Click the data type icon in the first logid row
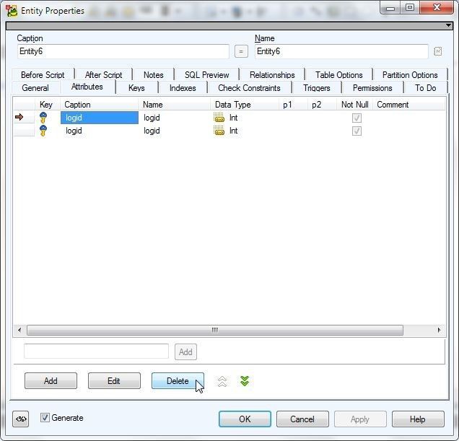Screen dimensions: 459x441 coord(219,118)
